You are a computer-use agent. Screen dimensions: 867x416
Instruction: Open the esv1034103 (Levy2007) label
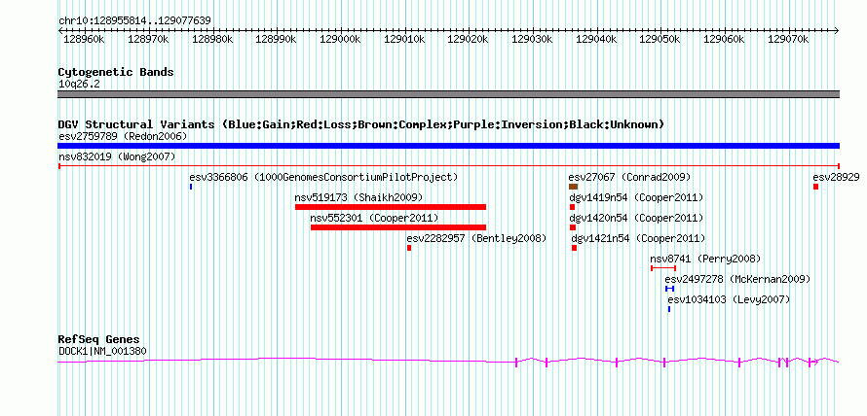[x=730, y=299]
